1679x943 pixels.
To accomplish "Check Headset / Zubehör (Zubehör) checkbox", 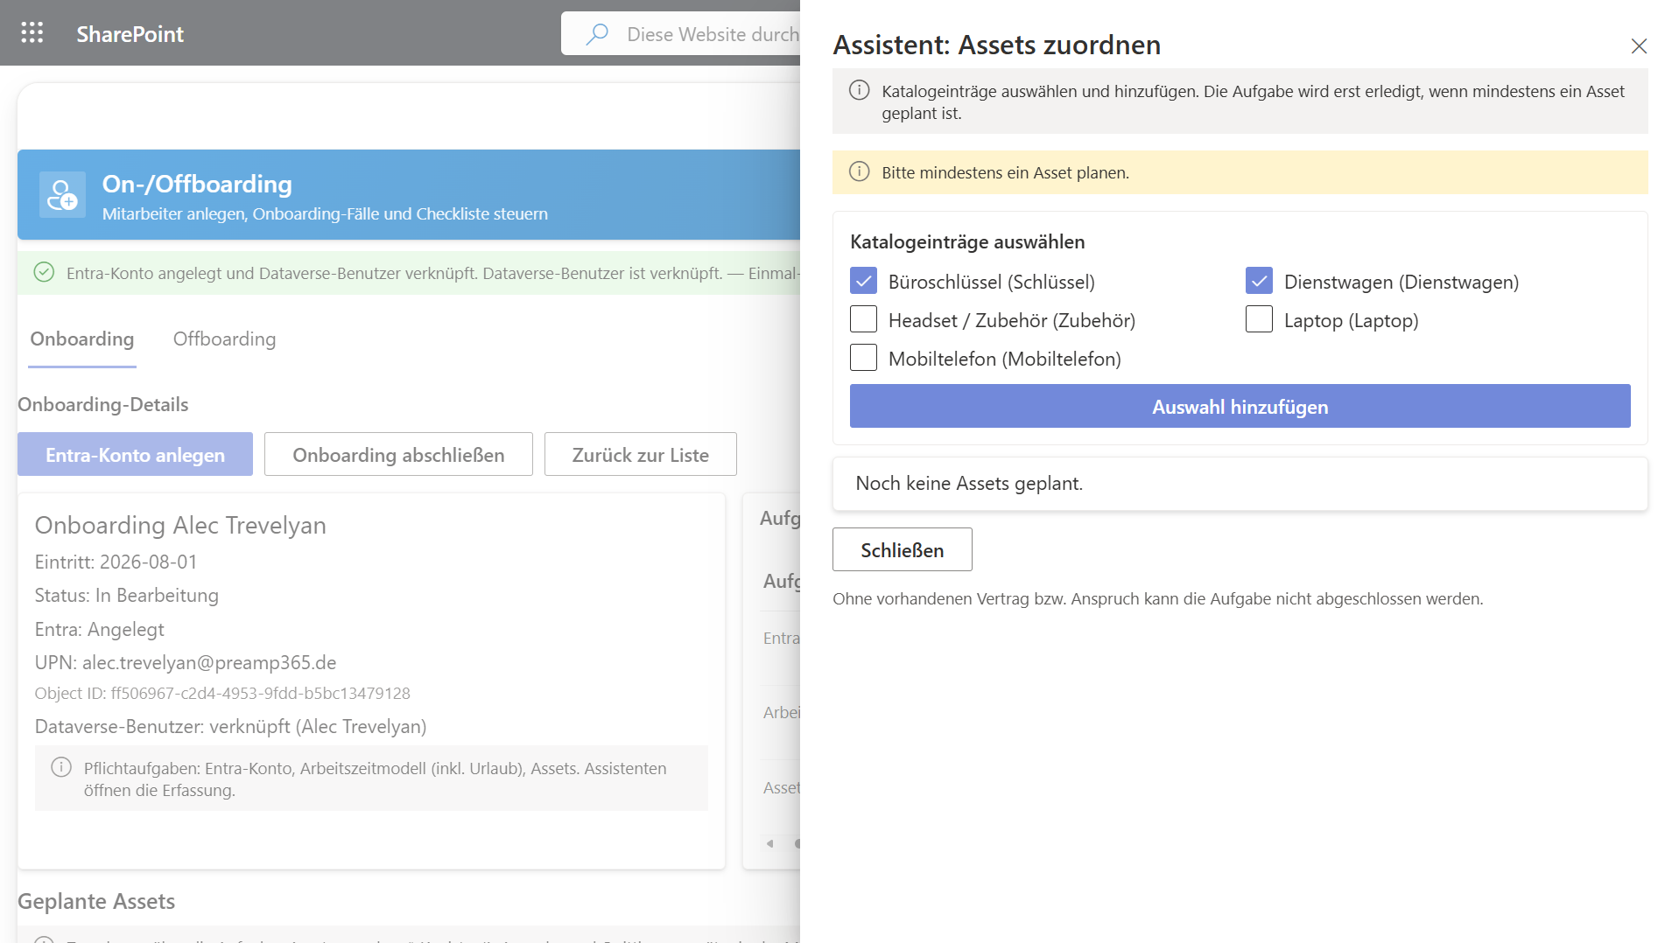I will point(863,319).
